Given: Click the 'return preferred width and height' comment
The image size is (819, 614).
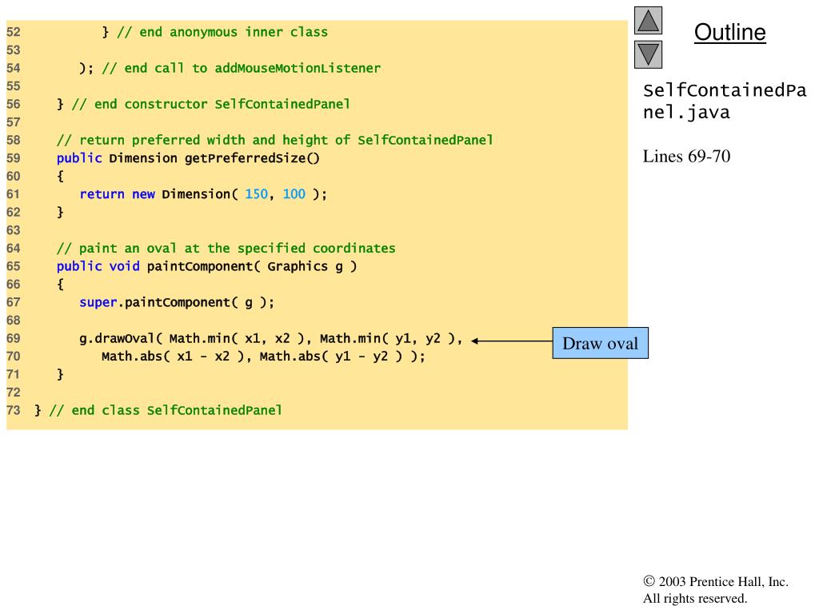Looking at the screenshot, I should point(275,141).
